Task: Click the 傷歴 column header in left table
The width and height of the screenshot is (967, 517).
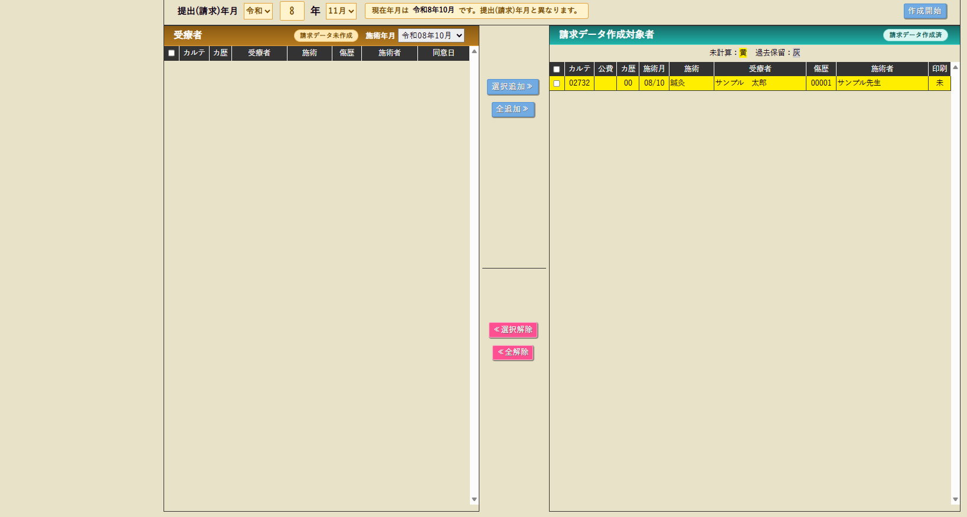Action: coord(347,53)
